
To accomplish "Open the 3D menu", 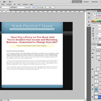I will (x=15, y=4).
